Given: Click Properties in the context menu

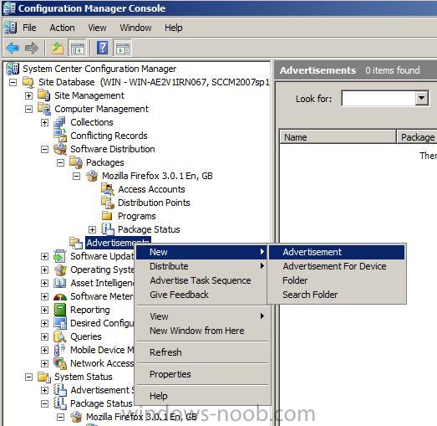Looking at the screenshot, I should click(170, 374).
